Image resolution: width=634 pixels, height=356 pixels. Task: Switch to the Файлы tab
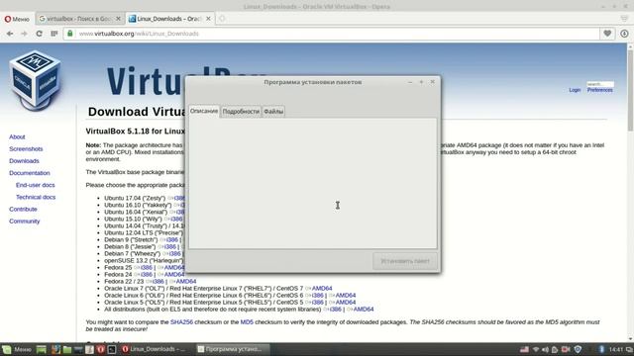(x=273, y=112)
